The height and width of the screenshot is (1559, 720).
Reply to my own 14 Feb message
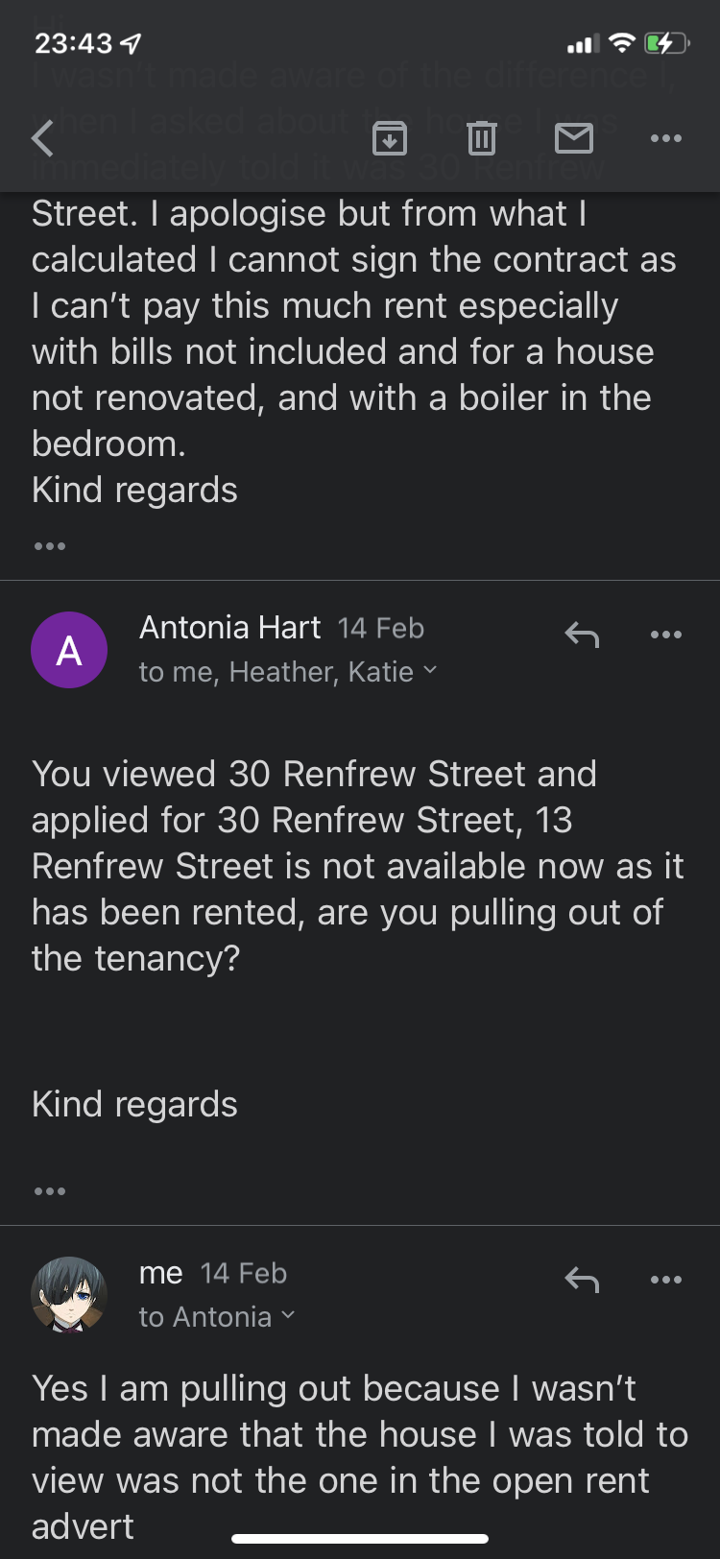[x=582, y=1280]
